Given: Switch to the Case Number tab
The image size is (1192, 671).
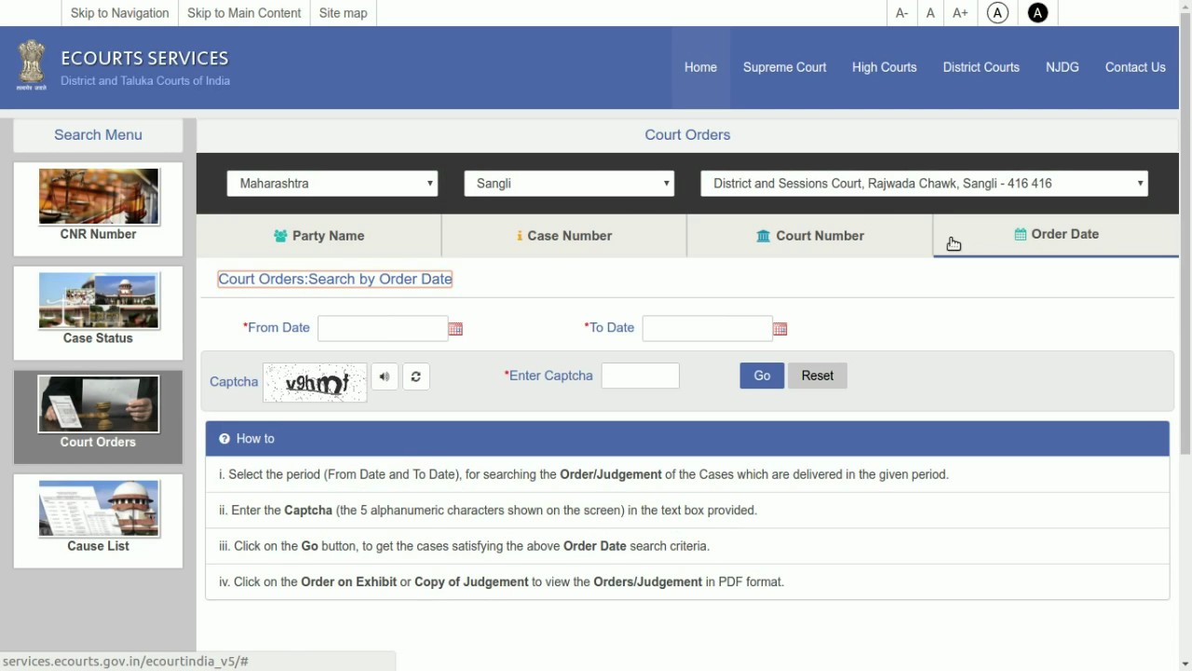Looking at the screenshot, I should pyautogui.click(x=564, y=236).
